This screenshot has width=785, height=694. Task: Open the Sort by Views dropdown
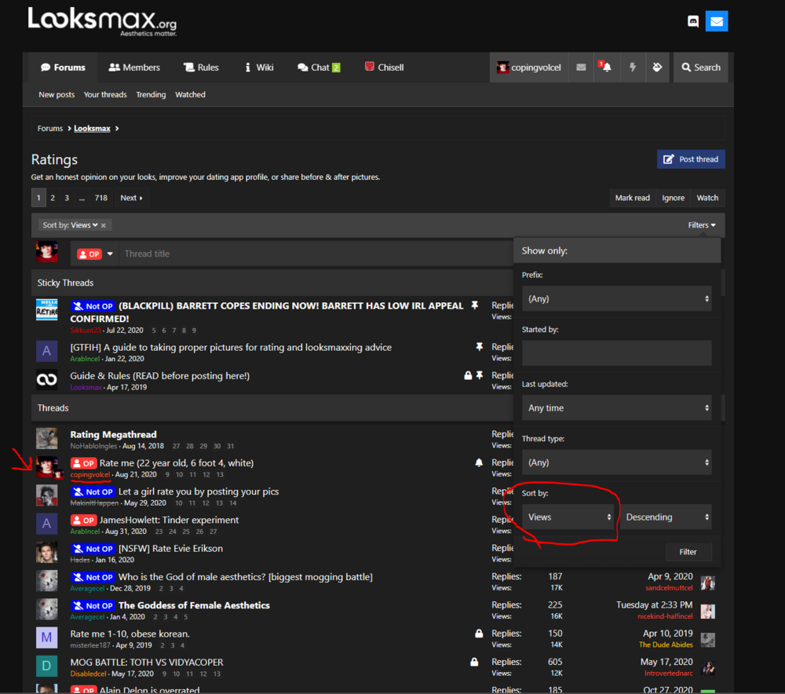(x=568, y=517)
